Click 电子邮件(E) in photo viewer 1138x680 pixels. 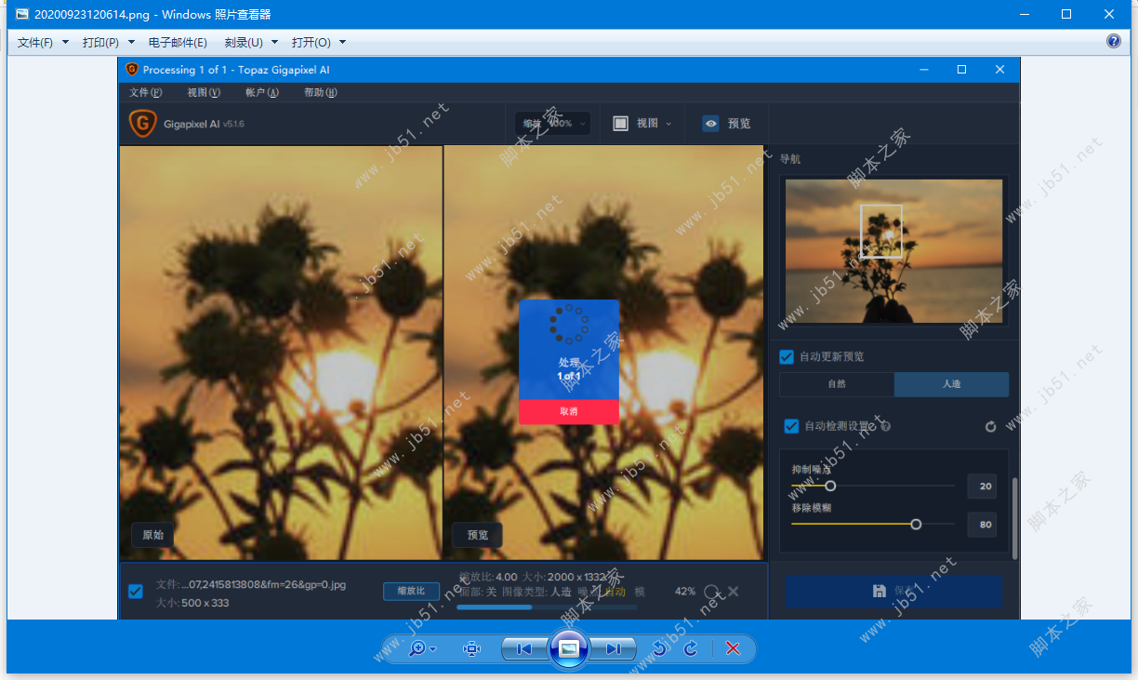178,43
